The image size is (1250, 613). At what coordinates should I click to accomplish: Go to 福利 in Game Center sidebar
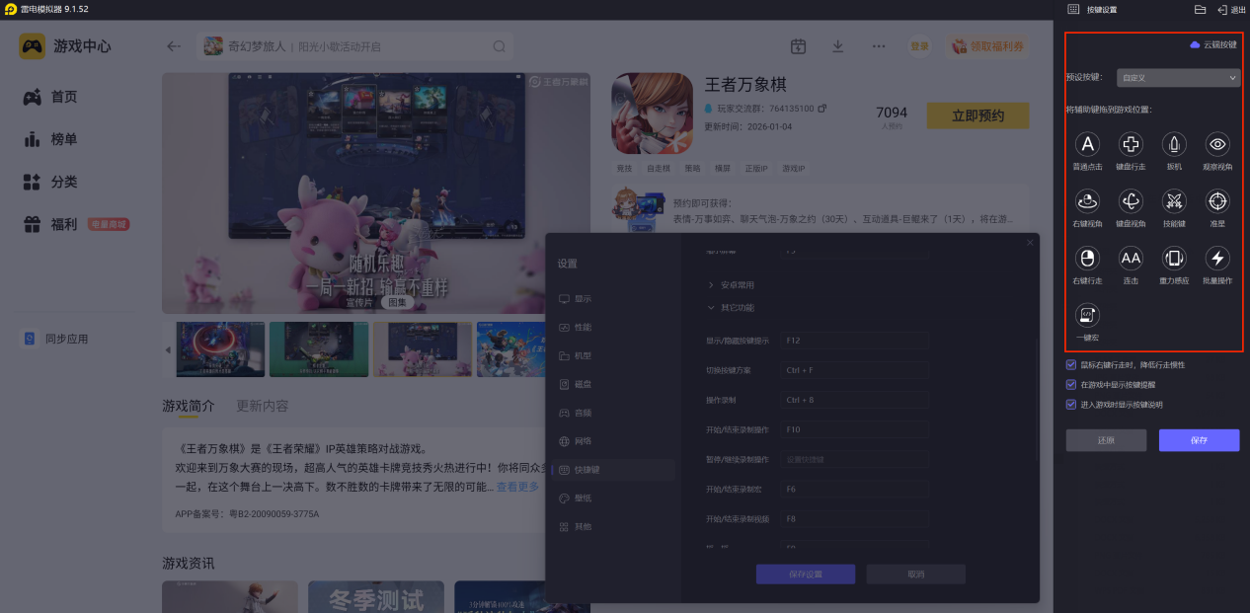tap(50, 224)
